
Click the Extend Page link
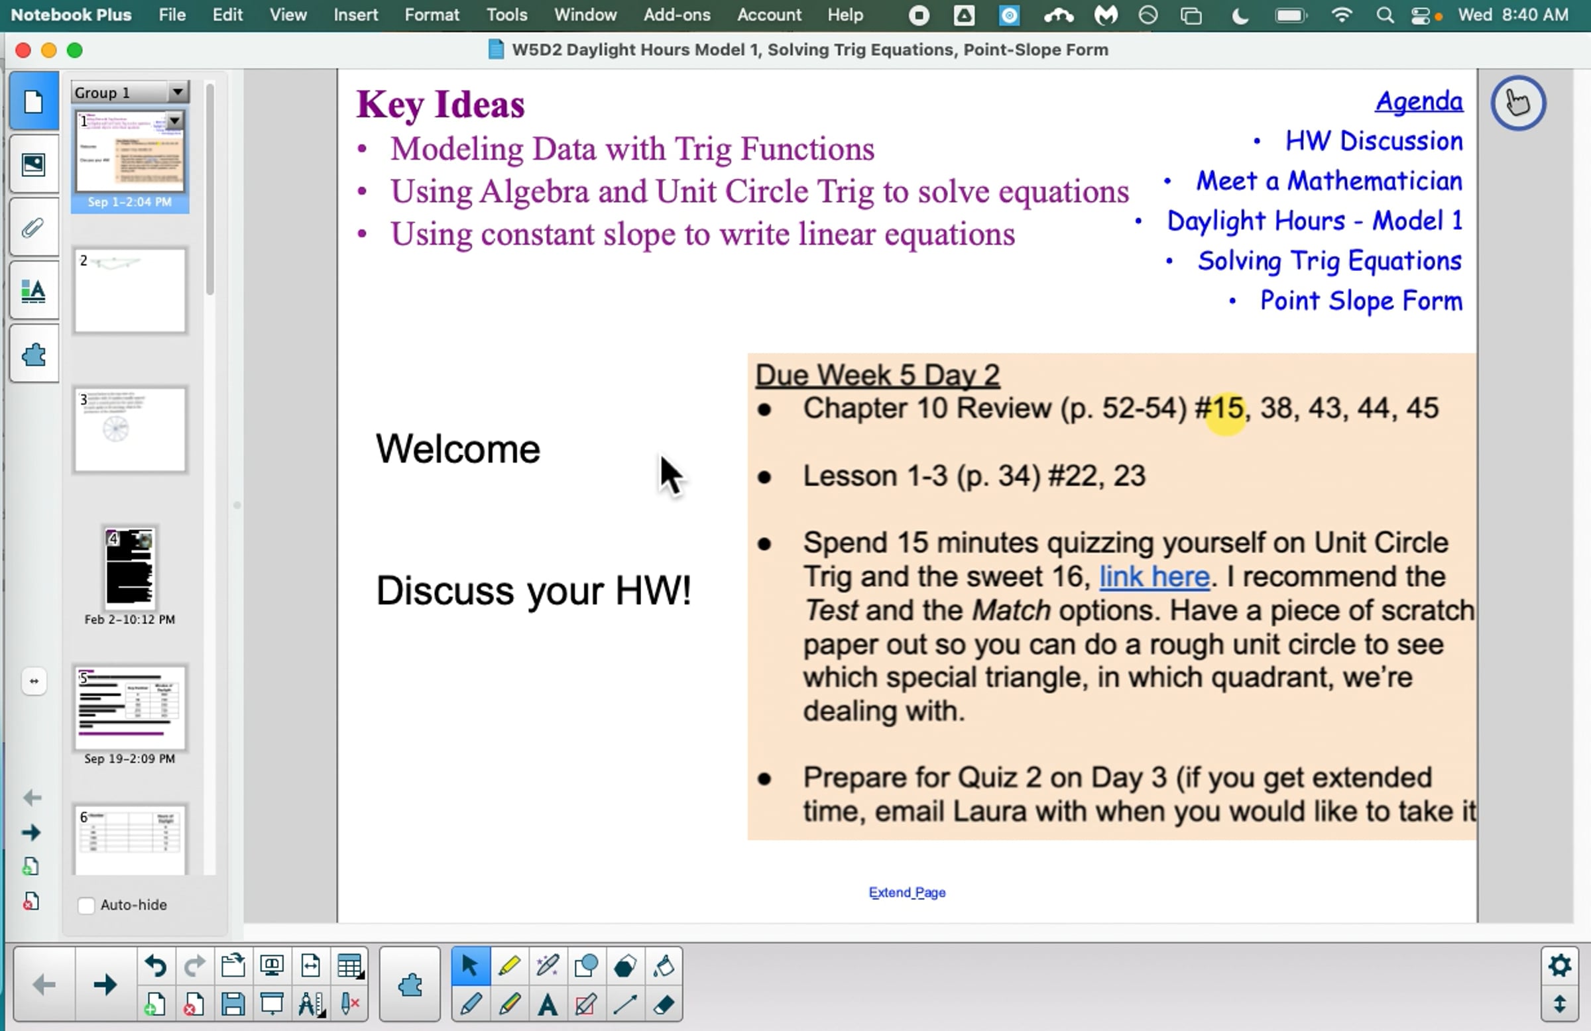coord(906,892)
